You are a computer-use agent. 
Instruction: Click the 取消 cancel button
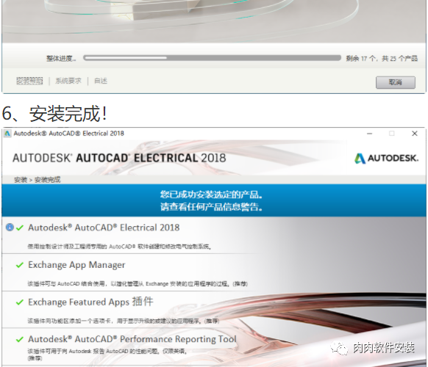click(395, 82)
